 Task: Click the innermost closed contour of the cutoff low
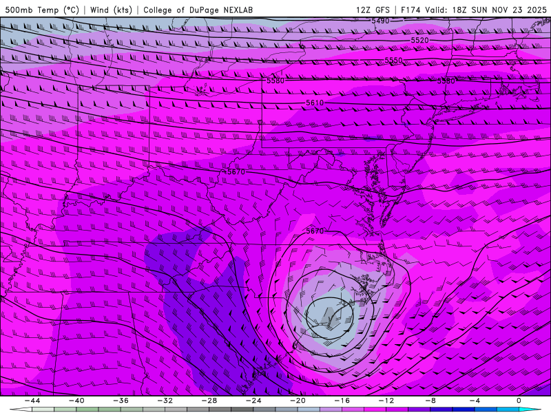click(330, 318)
